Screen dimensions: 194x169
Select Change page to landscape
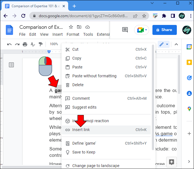106,166
